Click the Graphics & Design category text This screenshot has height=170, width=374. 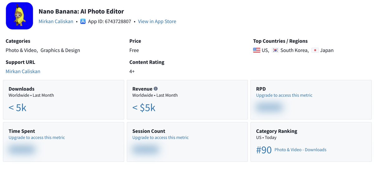[60, 50]
